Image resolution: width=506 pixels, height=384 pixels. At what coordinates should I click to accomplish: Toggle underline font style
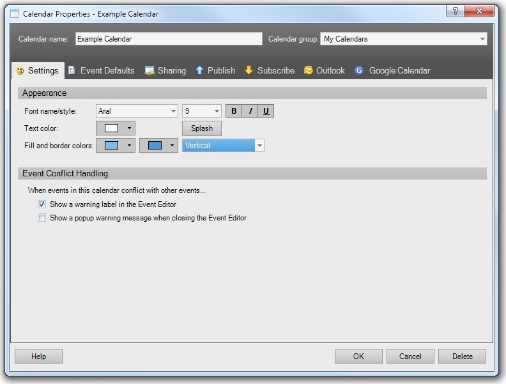266,111
